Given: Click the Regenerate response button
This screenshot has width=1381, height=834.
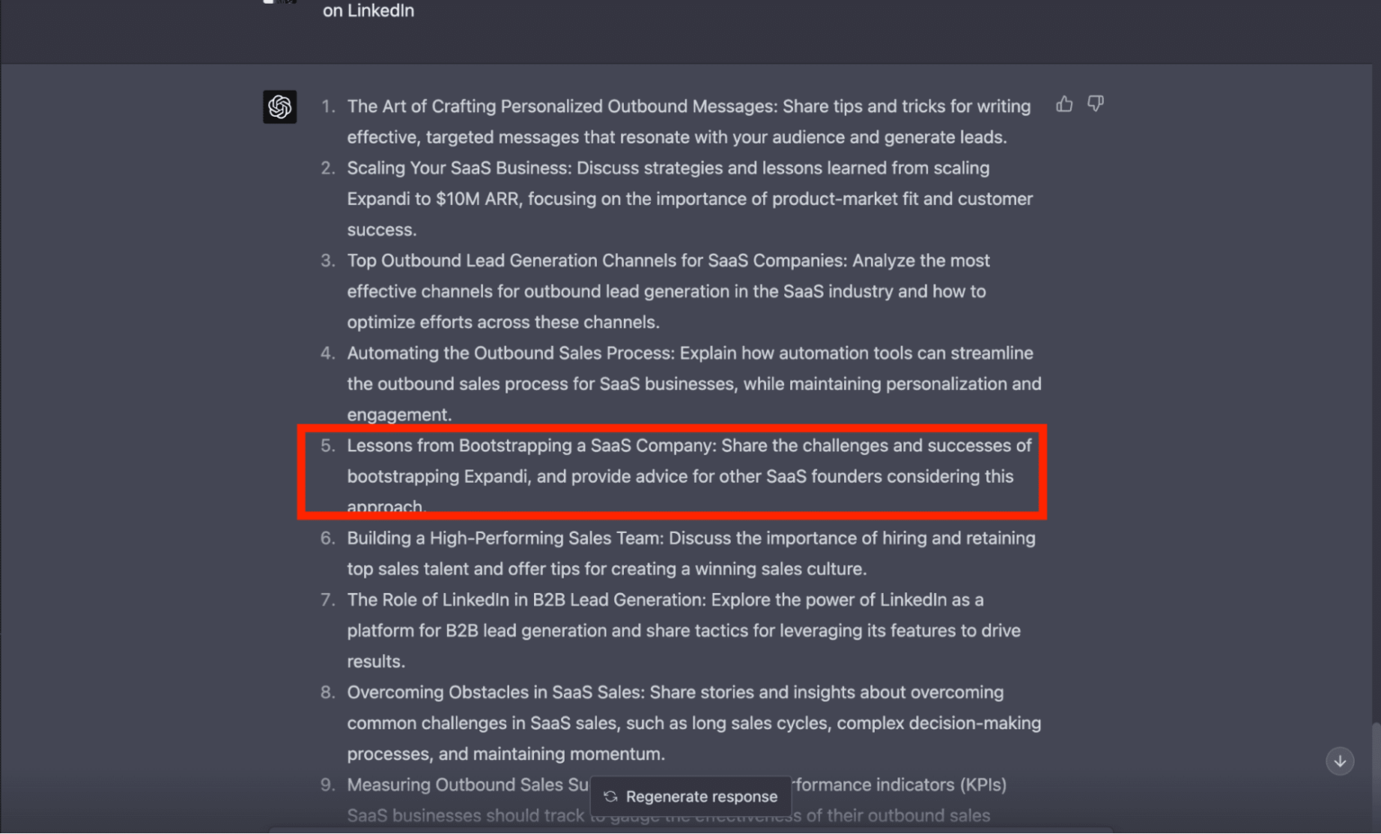Looking at the screenshot, I should [x=690, y=796].
